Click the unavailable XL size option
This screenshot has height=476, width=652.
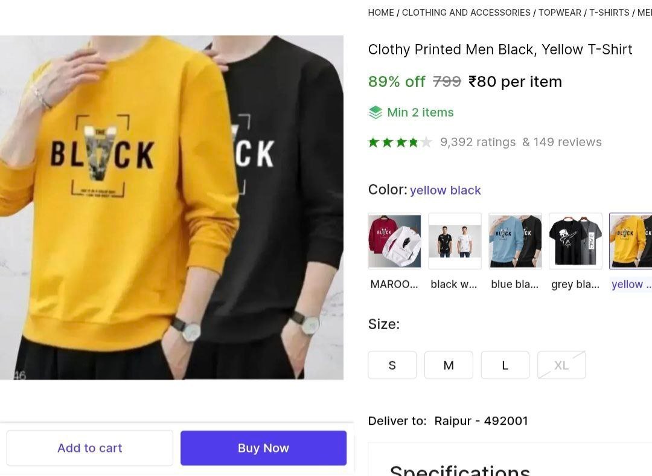click(x=561, y=365)
